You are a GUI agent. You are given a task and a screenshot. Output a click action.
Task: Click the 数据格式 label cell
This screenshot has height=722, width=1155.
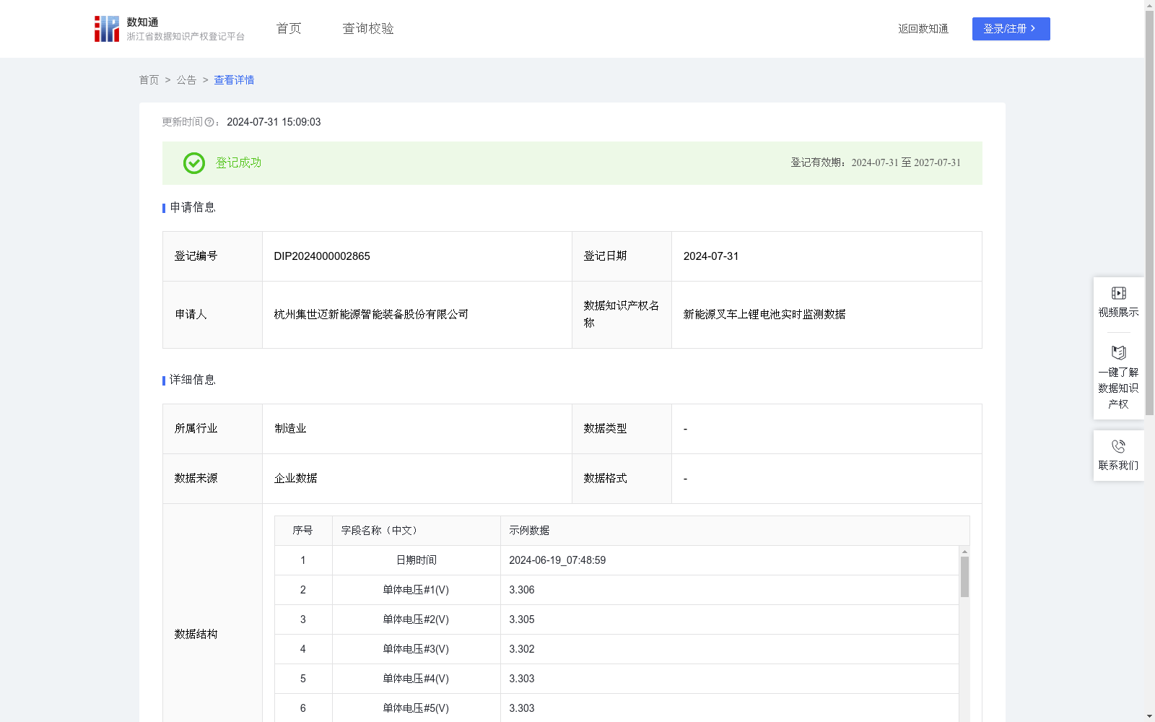click(622, 479)
